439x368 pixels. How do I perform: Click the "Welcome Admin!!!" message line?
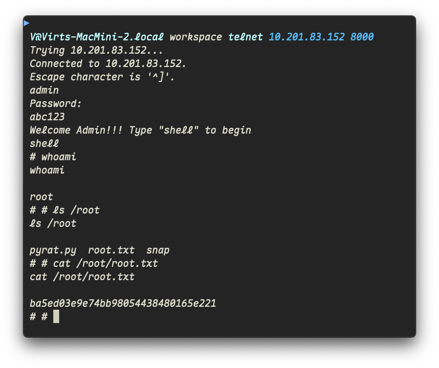point(140,130)
